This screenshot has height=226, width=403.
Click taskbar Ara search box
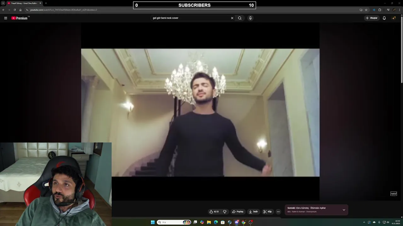[x=174, y=222]
